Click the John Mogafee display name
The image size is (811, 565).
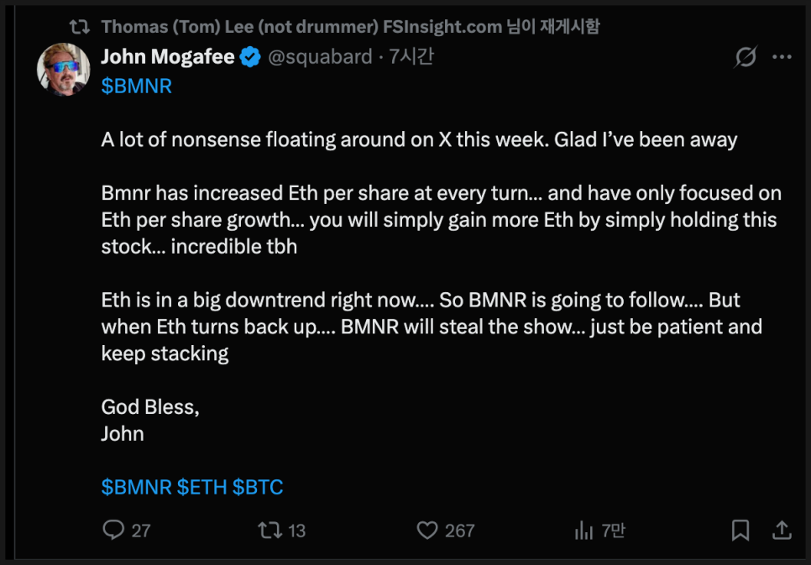pyautogui.click(x=167, y=57)
